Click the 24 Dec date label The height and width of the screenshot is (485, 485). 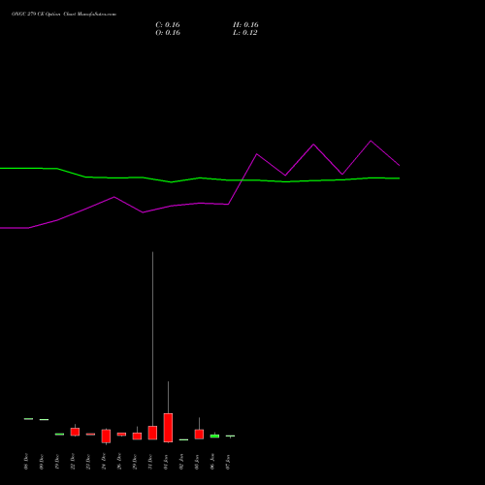104,462
